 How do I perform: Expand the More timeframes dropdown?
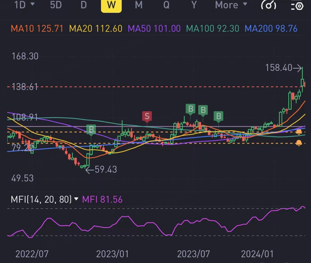pyautogui.click(x=231, y=5)
